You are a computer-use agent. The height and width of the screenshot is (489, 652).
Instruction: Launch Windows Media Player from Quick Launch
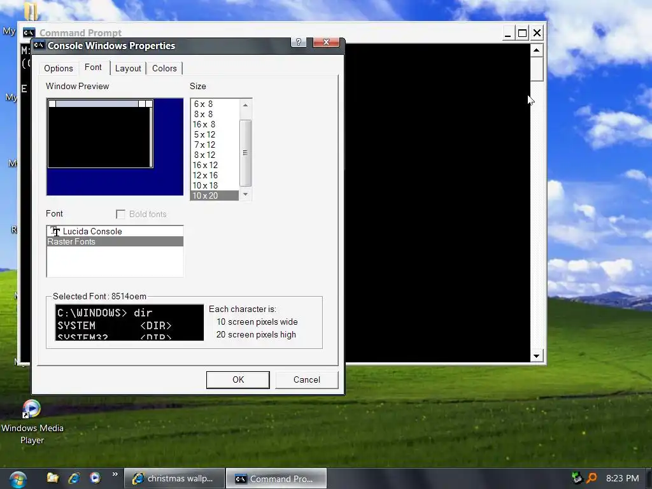click(x=96, y=478)
